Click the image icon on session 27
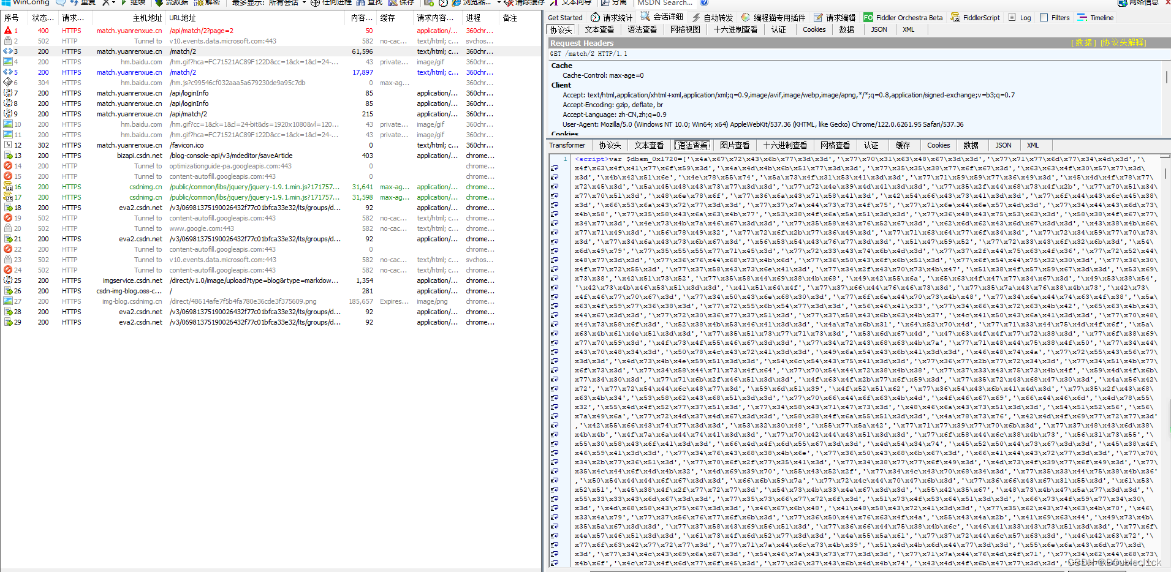The width and height of the screenshot is (1171, 572). click(x=8, y=301)
